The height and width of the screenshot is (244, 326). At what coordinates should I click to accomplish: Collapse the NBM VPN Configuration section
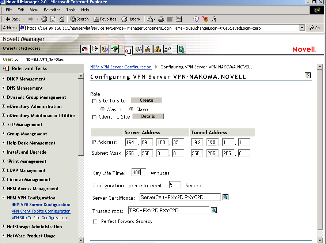pyautogui.click(x=4, y=198)
